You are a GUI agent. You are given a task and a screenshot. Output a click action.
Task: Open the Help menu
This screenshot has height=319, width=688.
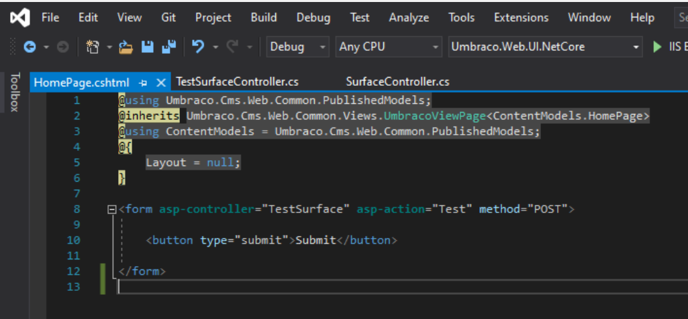(x=642, y=18)
